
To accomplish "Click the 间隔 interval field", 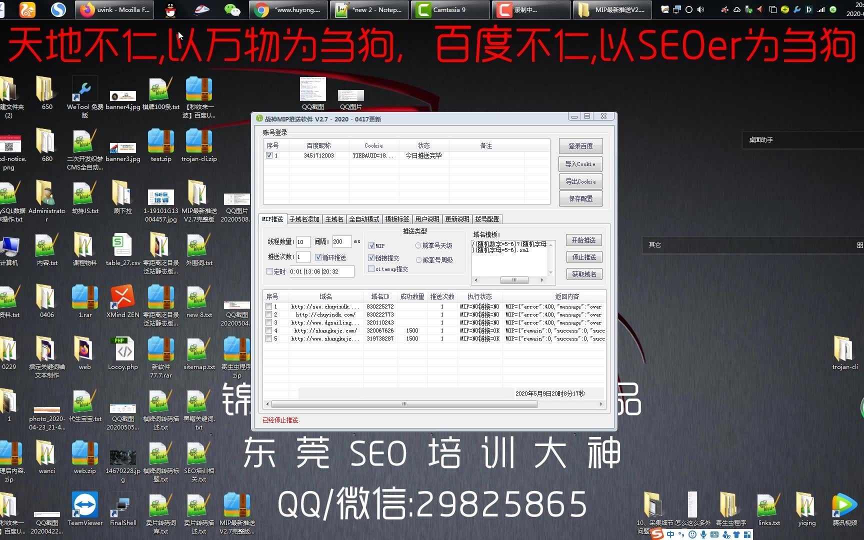I will pos(342,241).
